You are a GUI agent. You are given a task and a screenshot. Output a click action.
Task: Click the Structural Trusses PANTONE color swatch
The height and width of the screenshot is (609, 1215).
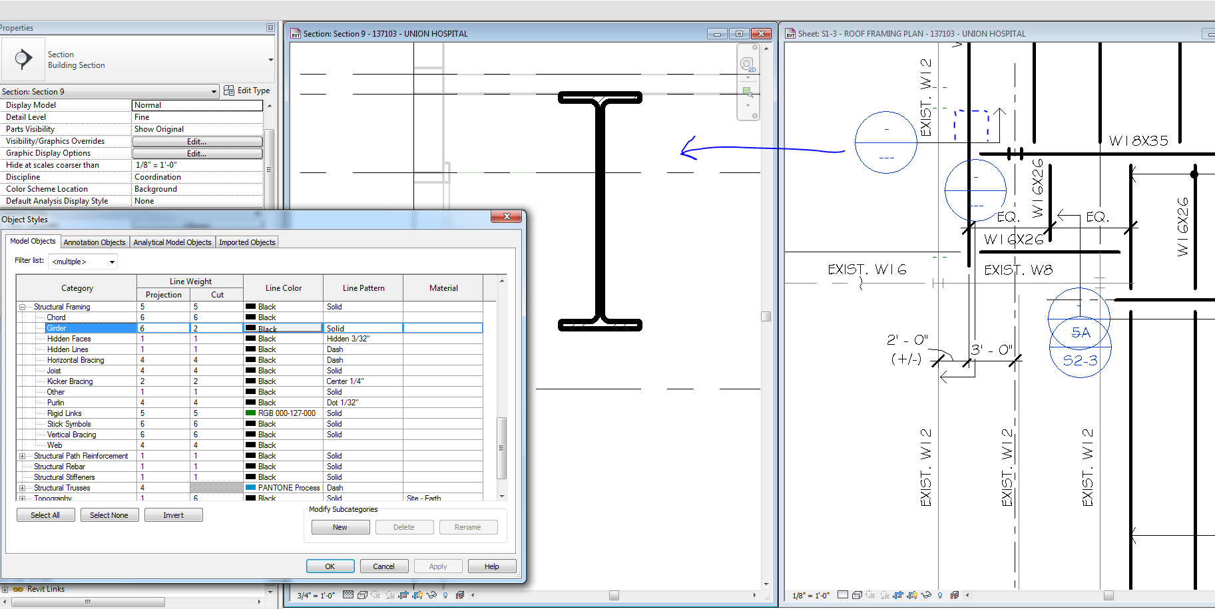click(x=250, y=488)
